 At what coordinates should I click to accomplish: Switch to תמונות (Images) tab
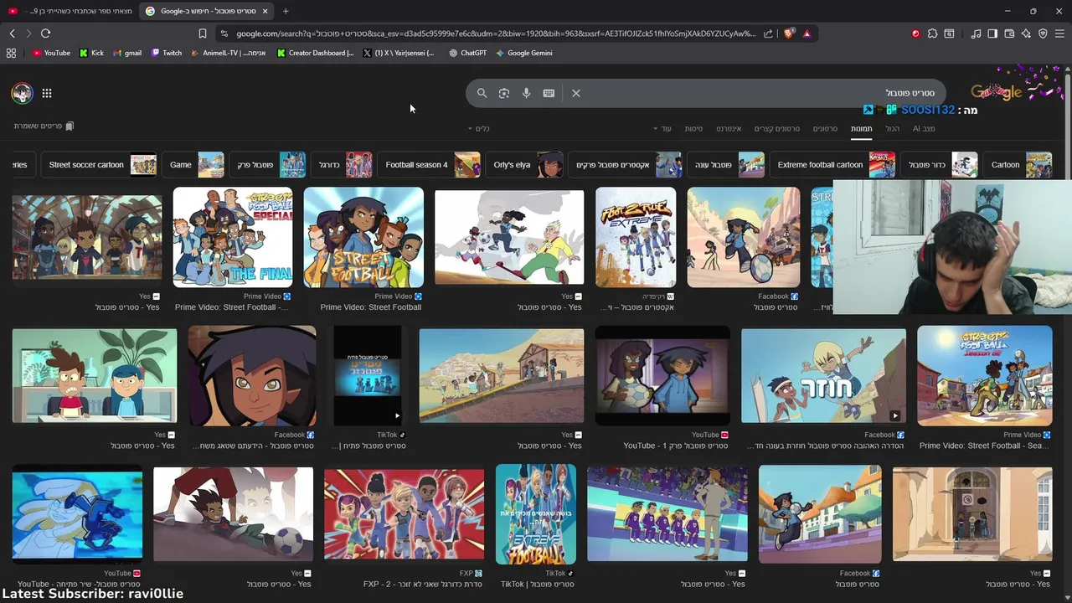click(x=861, y=129)
